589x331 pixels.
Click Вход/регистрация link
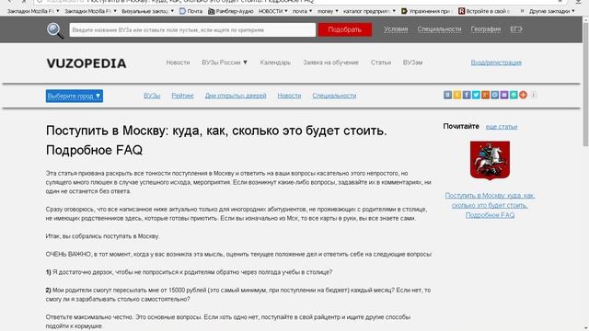click(x=496, y=63)
